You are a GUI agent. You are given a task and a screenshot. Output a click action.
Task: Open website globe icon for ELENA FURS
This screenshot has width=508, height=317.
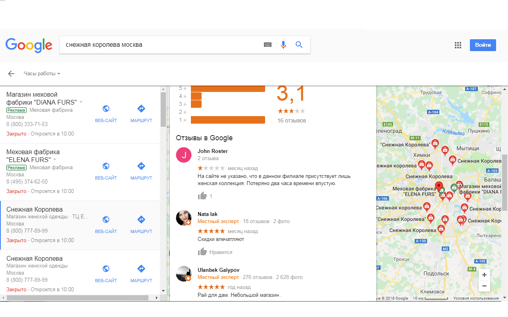click(x=106, y=166)
